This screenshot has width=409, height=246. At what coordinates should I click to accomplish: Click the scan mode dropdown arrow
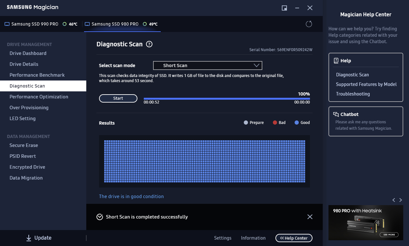click(256, 65)
